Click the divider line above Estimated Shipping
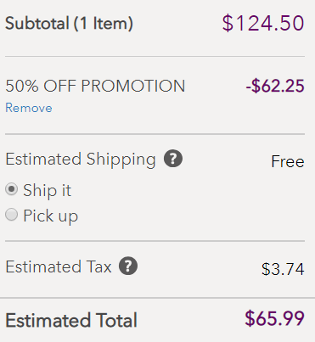 (155, 134)
